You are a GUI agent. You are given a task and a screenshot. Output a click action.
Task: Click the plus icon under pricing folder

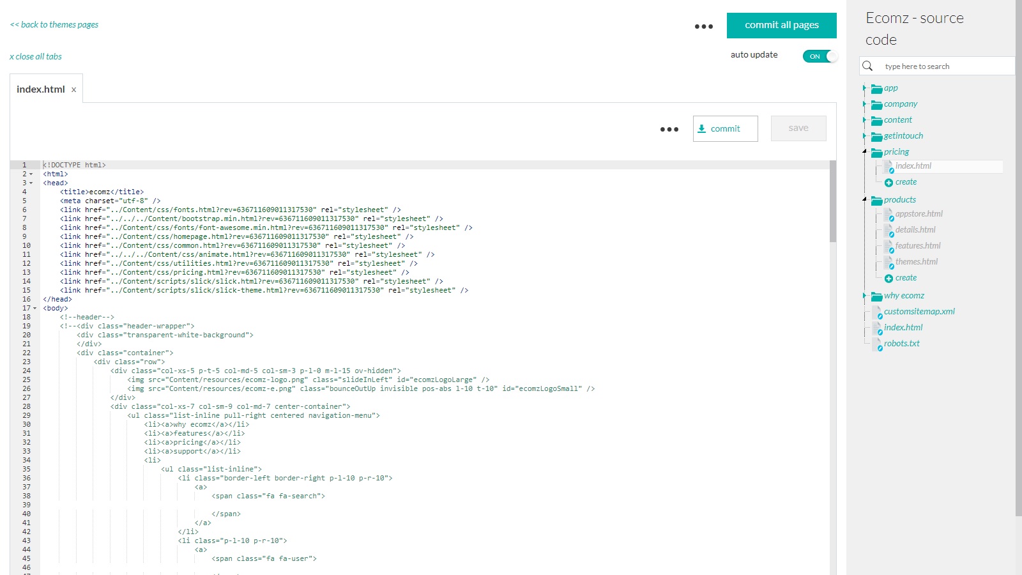889,183
